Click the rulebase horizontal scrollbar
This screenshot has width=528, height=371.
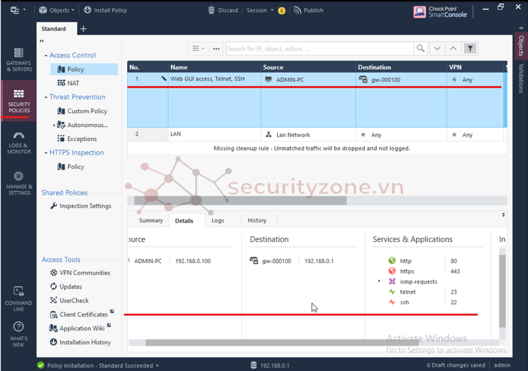(x=240, y=200)
